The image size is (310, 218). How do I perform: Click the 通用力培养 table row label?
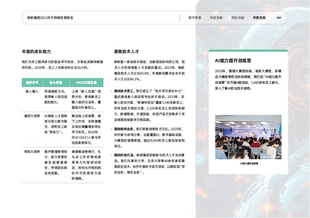point(32,115)
